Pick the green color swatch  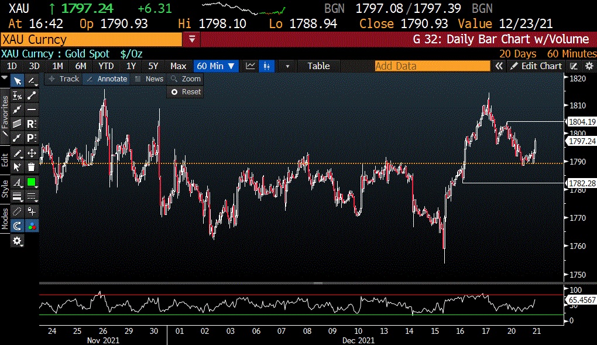[32, 182]
